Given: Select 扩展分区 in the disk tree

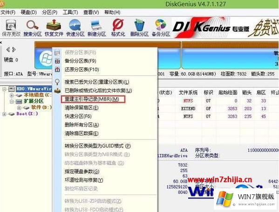Looking at the screenshot, I should click(x=34, y=101).
